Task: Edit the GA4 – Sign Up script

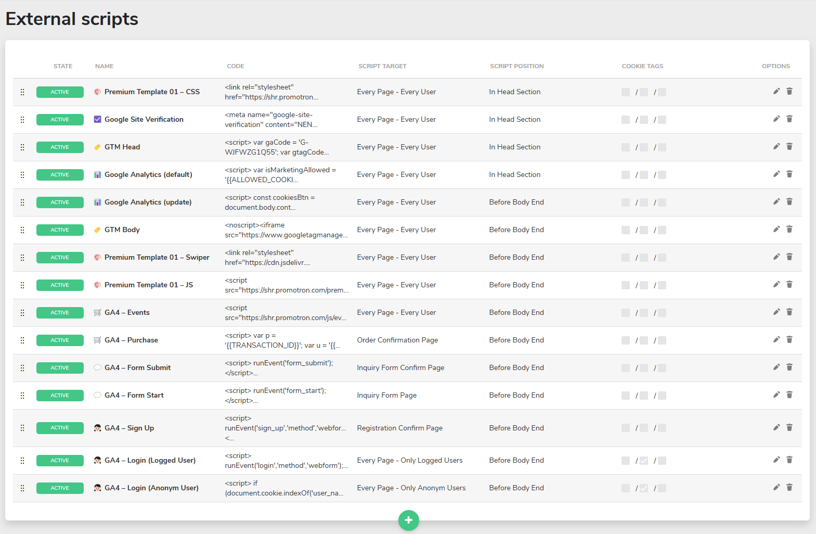Action: coord(776,427)
